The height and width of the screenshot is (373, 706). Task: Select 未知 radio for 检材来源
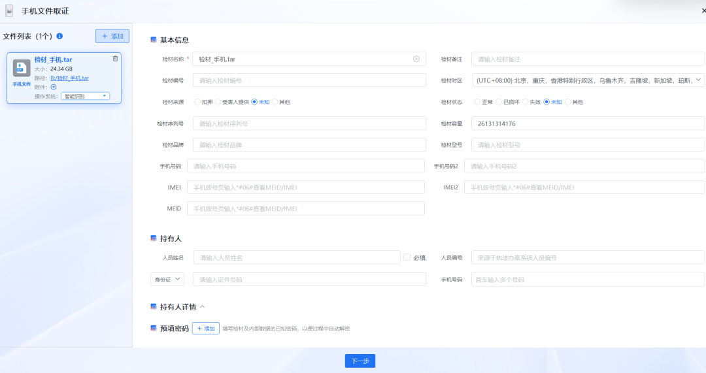pyautogui.click(x=254, y=102)
